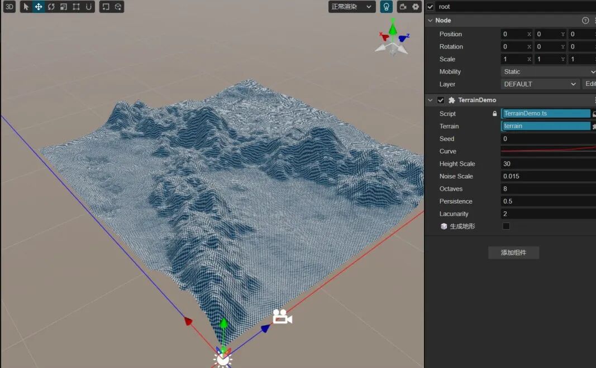This screenshot has width=596, height=368.
Task: Select the scale gizmo tool
Action: point(63,7)
